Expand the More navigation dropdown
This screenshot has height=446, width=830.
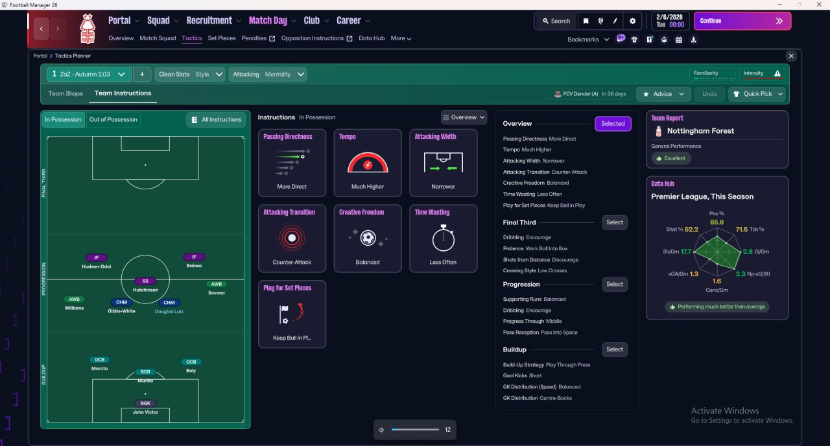(x=401, y=38)
